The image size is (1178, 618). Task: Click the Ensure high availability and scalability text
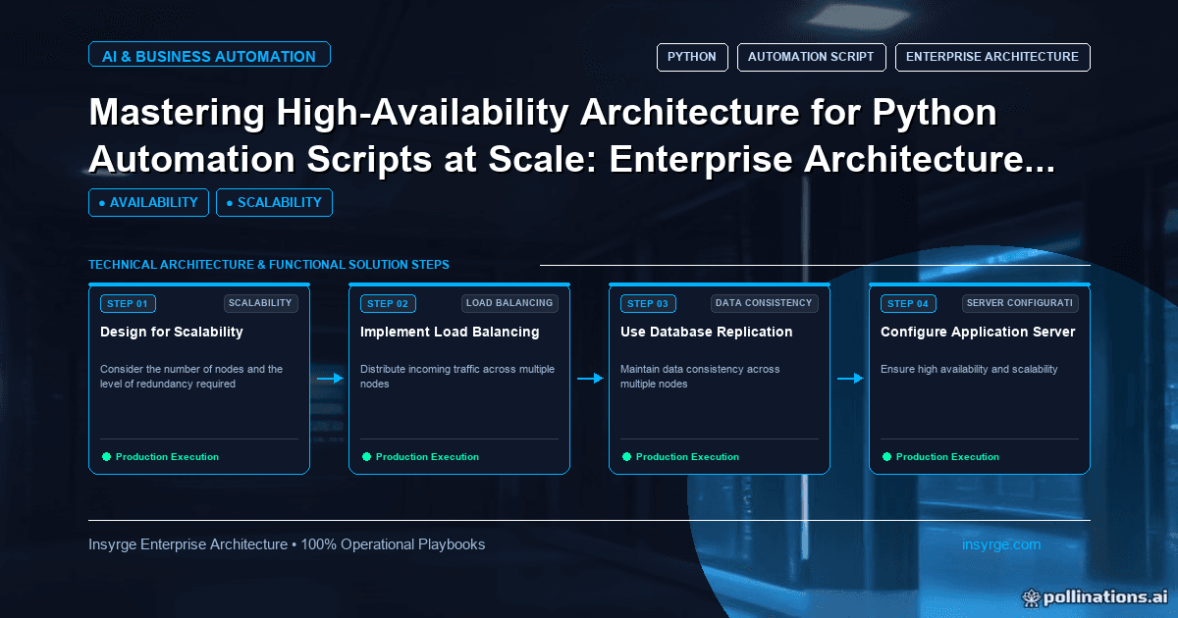(969, 370)
